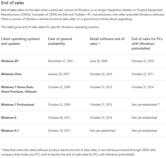Click the "End of sales" page heading

coord(13,3)
